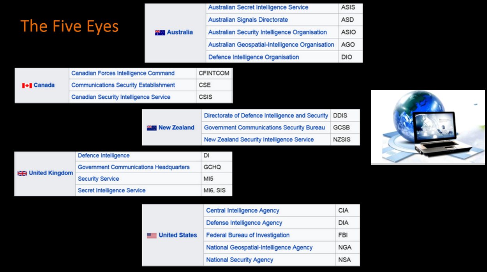Screen dimensions: 487x272
Task: Select the ASD abbreviation cell
Action: pyautogui.click(x=350, y=20)
